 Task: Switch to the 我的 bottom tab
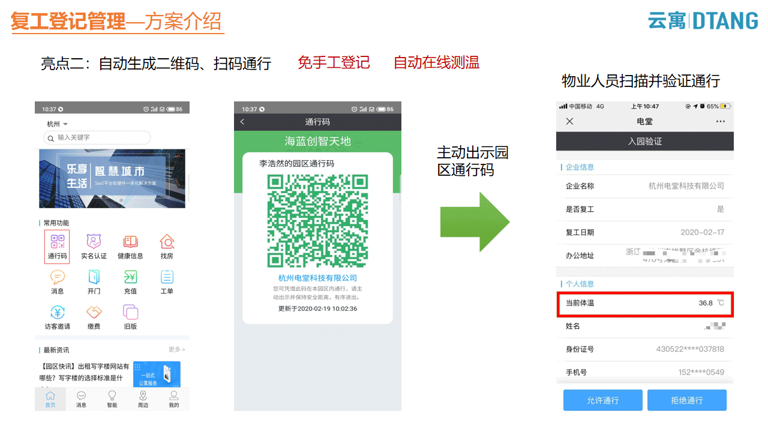[x=174, y=399]
